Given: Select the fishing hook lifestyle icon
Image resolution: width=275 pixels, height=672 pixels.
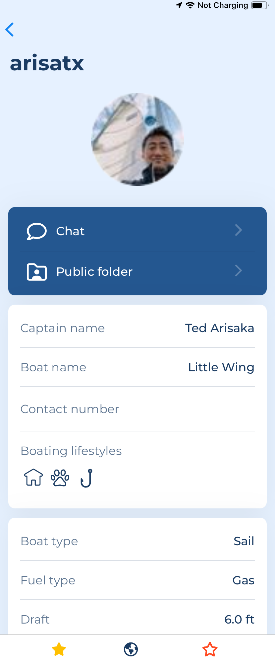Looking at the screenshot, I should coord(86,478).
